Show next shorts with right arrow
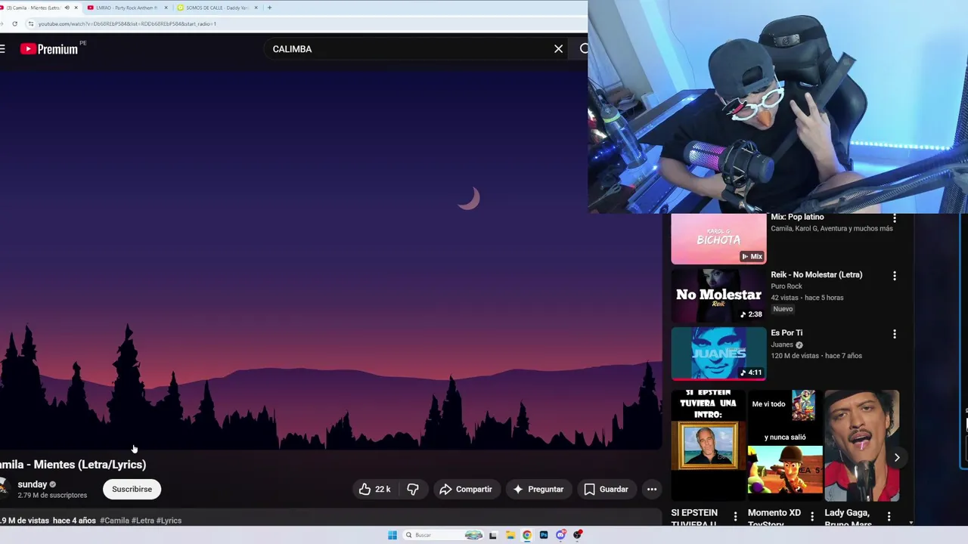The width and height of the screenshot is (968, 544). tap(897, 458)
